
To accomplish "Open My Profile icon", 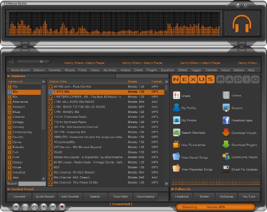I will [x=176, y=108].
